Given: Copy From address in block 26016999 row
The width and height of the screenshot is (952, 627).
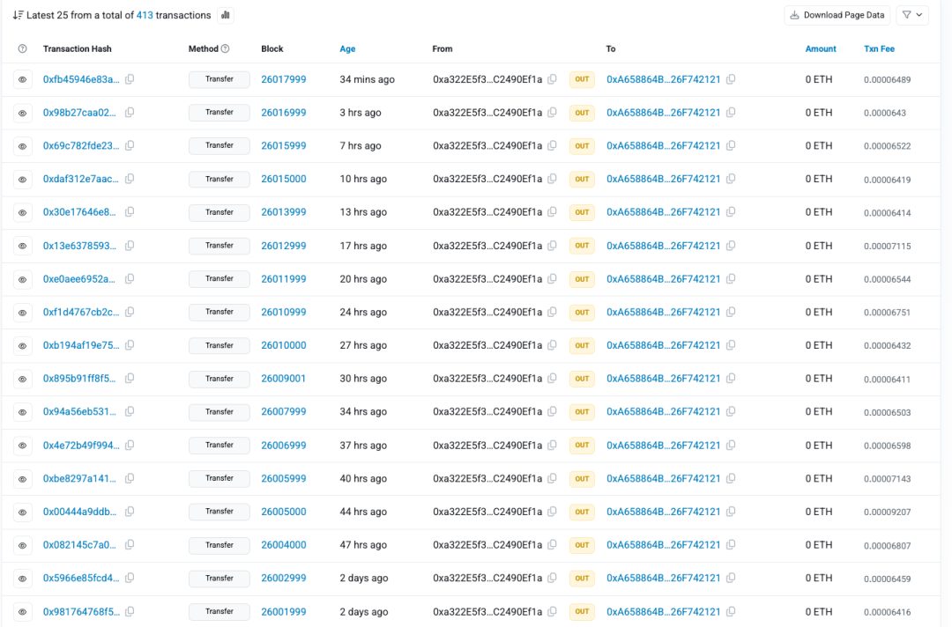Looking at the screenshot, I should [x=552, y=112].
